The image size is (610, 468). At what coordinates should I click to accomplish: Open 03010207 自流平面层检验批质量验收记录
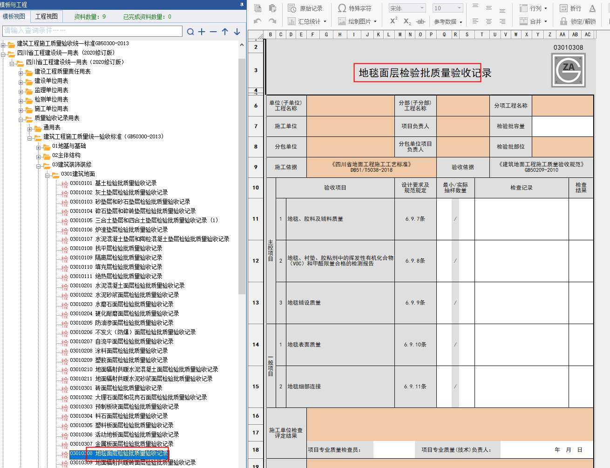click(x=122, y=341)
